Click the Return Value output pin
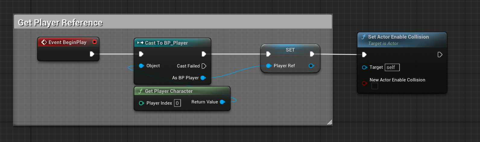 click(223, 102)
